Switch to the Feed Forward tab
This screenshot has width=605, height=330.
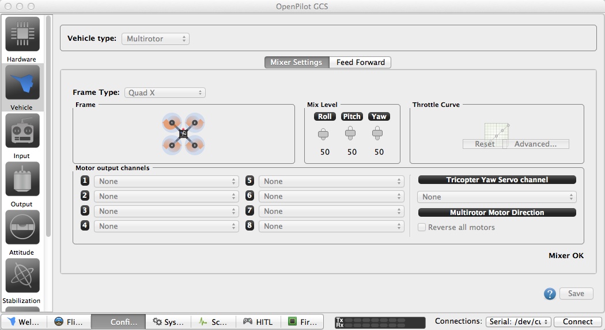pyautogui.click(x=360, y=62)
